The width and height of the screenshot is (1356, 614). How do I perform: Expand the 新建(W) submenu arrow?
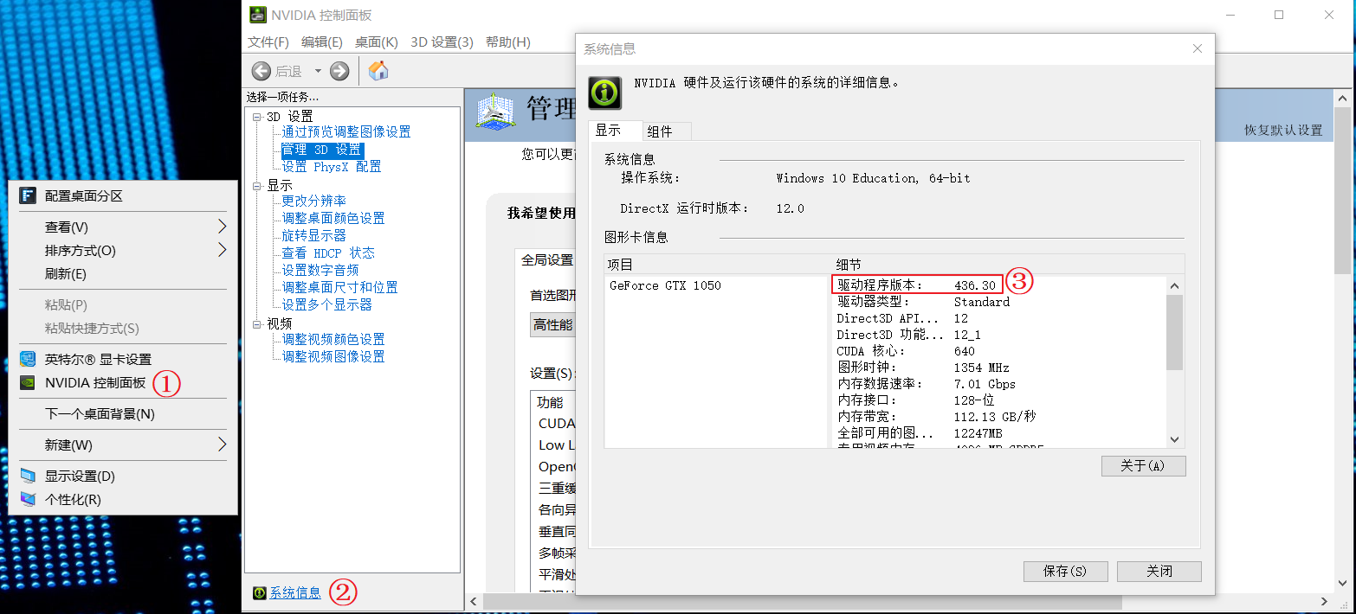point(223,445)
